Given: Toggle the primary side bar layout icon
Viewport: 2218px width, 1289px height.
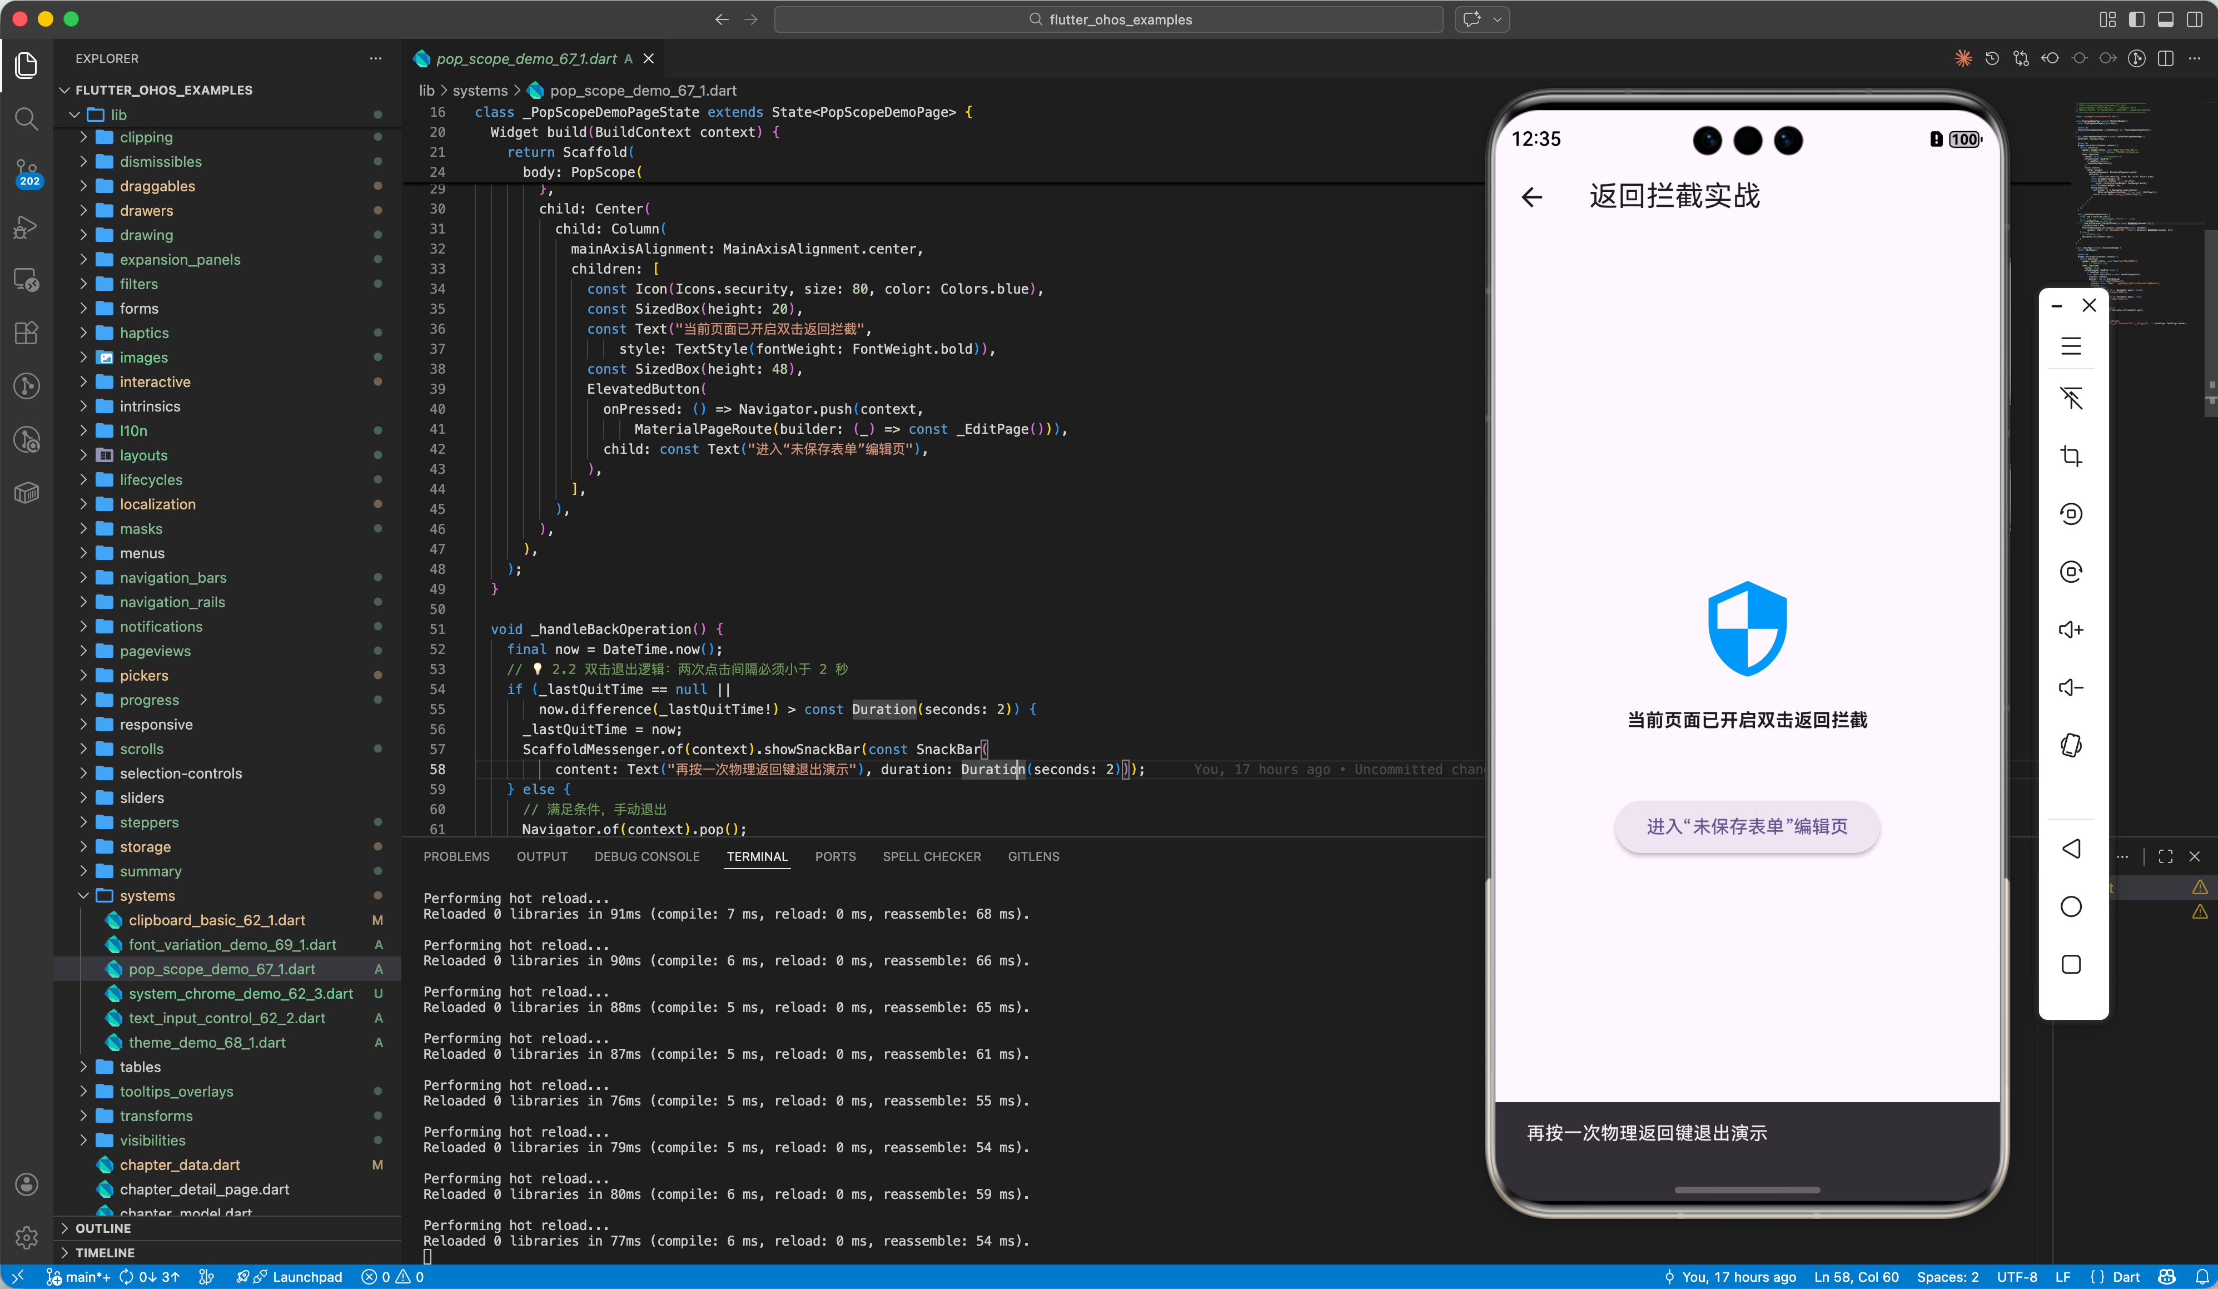Looking at the screenshot, I should pyautogui.click(x=2137, y=19).
